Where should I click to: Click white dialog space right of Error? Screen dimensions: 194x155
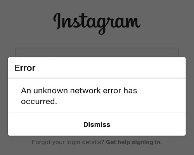110,68
